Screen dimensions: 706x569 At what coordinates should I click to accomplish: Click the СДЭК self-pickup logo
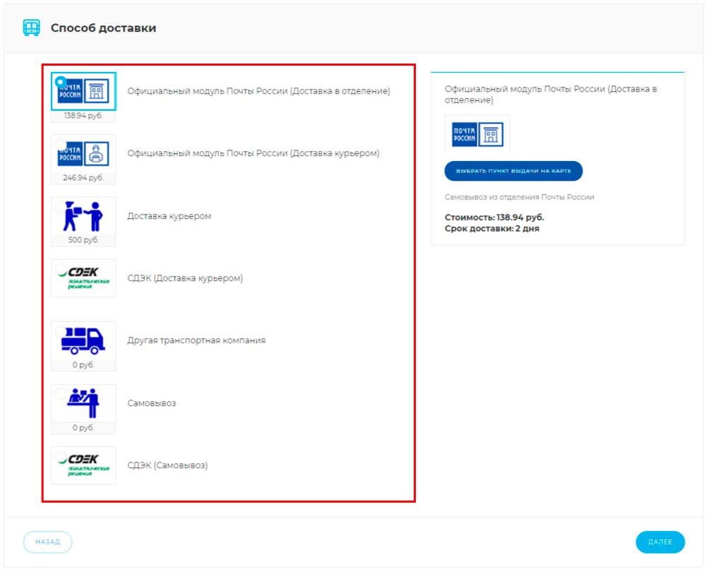coord(84,465)
